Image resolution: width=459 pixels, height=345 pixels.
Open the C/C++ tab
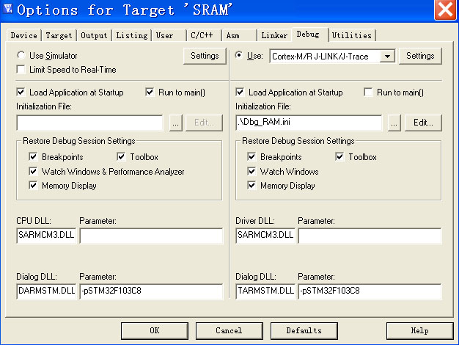coord(202,35)
